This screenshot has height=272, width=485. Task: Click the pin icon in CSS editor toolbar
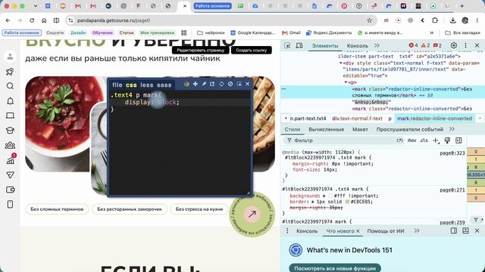tap(204, 84)
